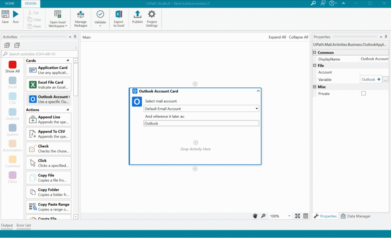
Task: Select the Copy Folder activity
Action: coord(48,192)
